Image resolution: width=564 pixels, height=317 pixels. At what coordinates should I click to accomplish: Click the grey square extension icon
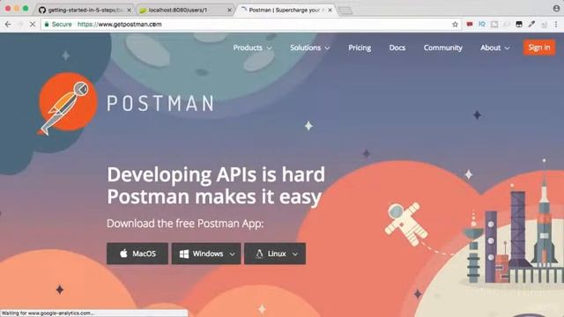tap(494, 24)
